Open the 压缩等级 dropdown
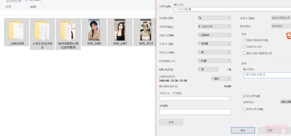This screenshot has width=291, height=136. [214, 27]
